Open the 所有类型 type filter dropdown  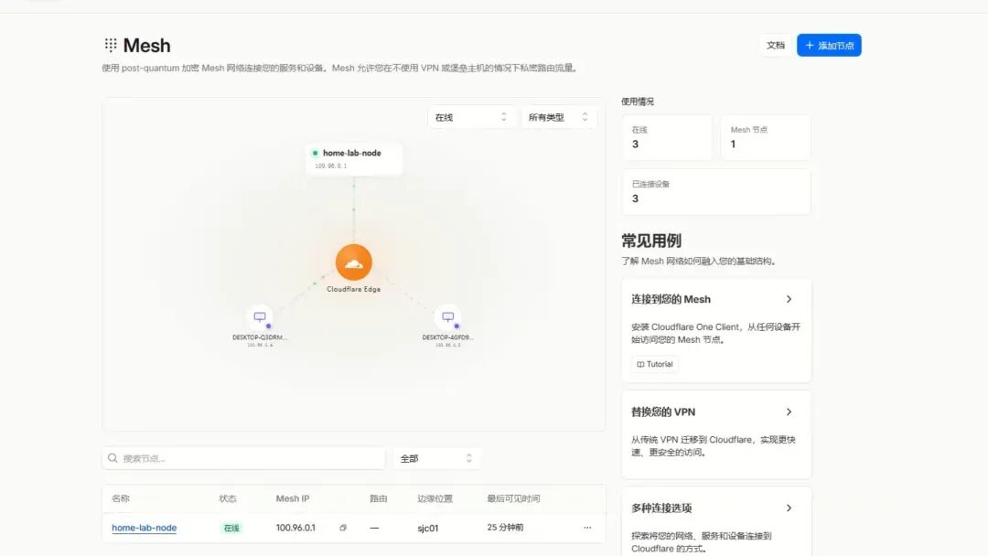point(559,117)
